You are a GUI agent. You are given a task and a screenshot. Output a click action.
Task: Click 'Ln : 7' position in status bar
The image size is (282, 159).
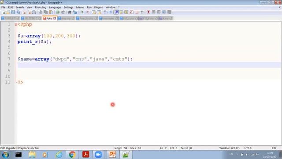coord(163,148)
